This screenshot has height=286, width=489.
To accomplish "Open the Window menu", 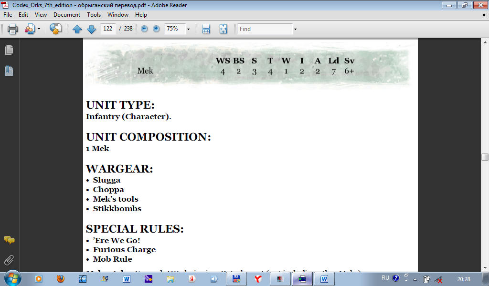I will click(118, 15).
